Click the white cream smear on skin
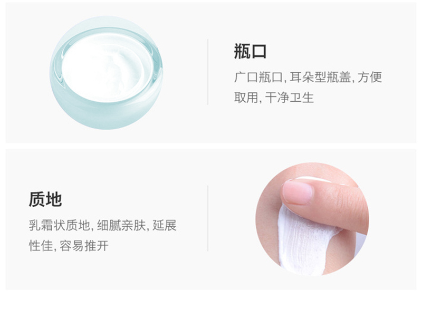Screen dimensions: 422x328 point(304,242)
